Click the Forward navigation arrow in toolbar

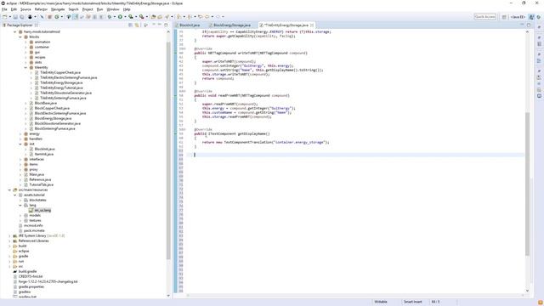point(218,17)
